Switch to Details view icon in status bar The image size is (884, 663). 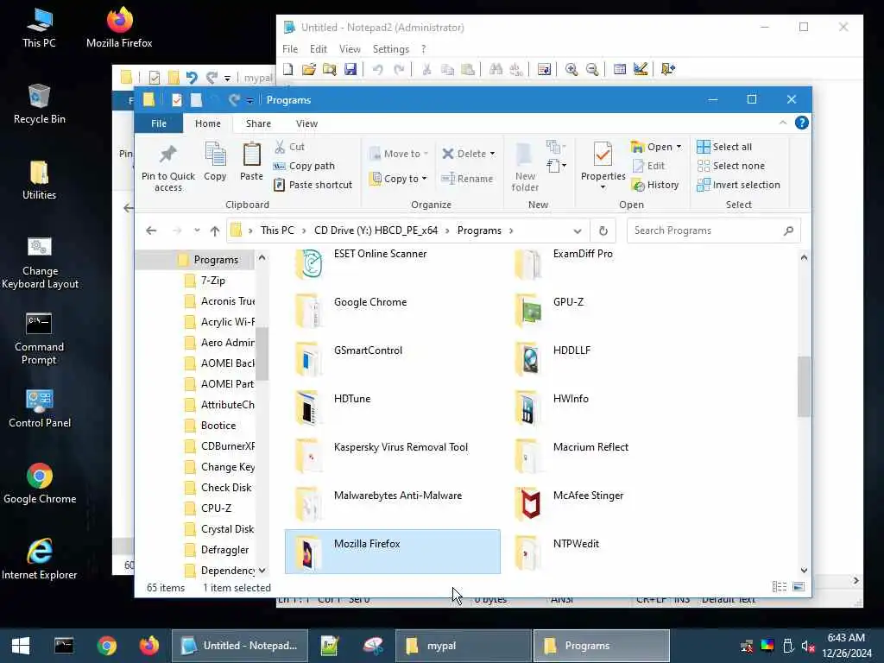click(x=780, y=587)
